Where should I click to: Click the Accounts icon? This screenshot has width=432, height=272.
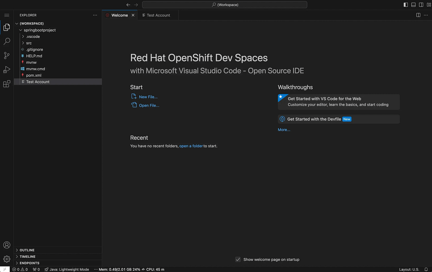(x=7, y=245)
